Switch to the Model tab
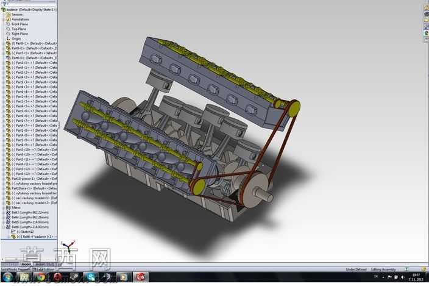 pos(26,265)
